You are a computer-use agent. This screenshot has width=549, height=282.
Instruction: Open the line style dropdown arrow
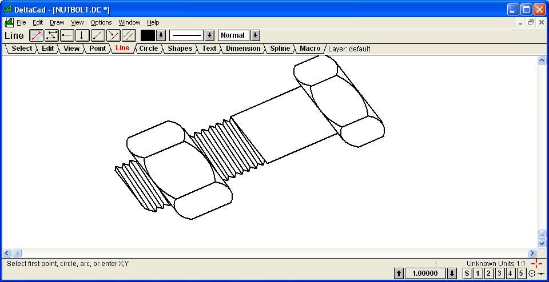[209, 35]
